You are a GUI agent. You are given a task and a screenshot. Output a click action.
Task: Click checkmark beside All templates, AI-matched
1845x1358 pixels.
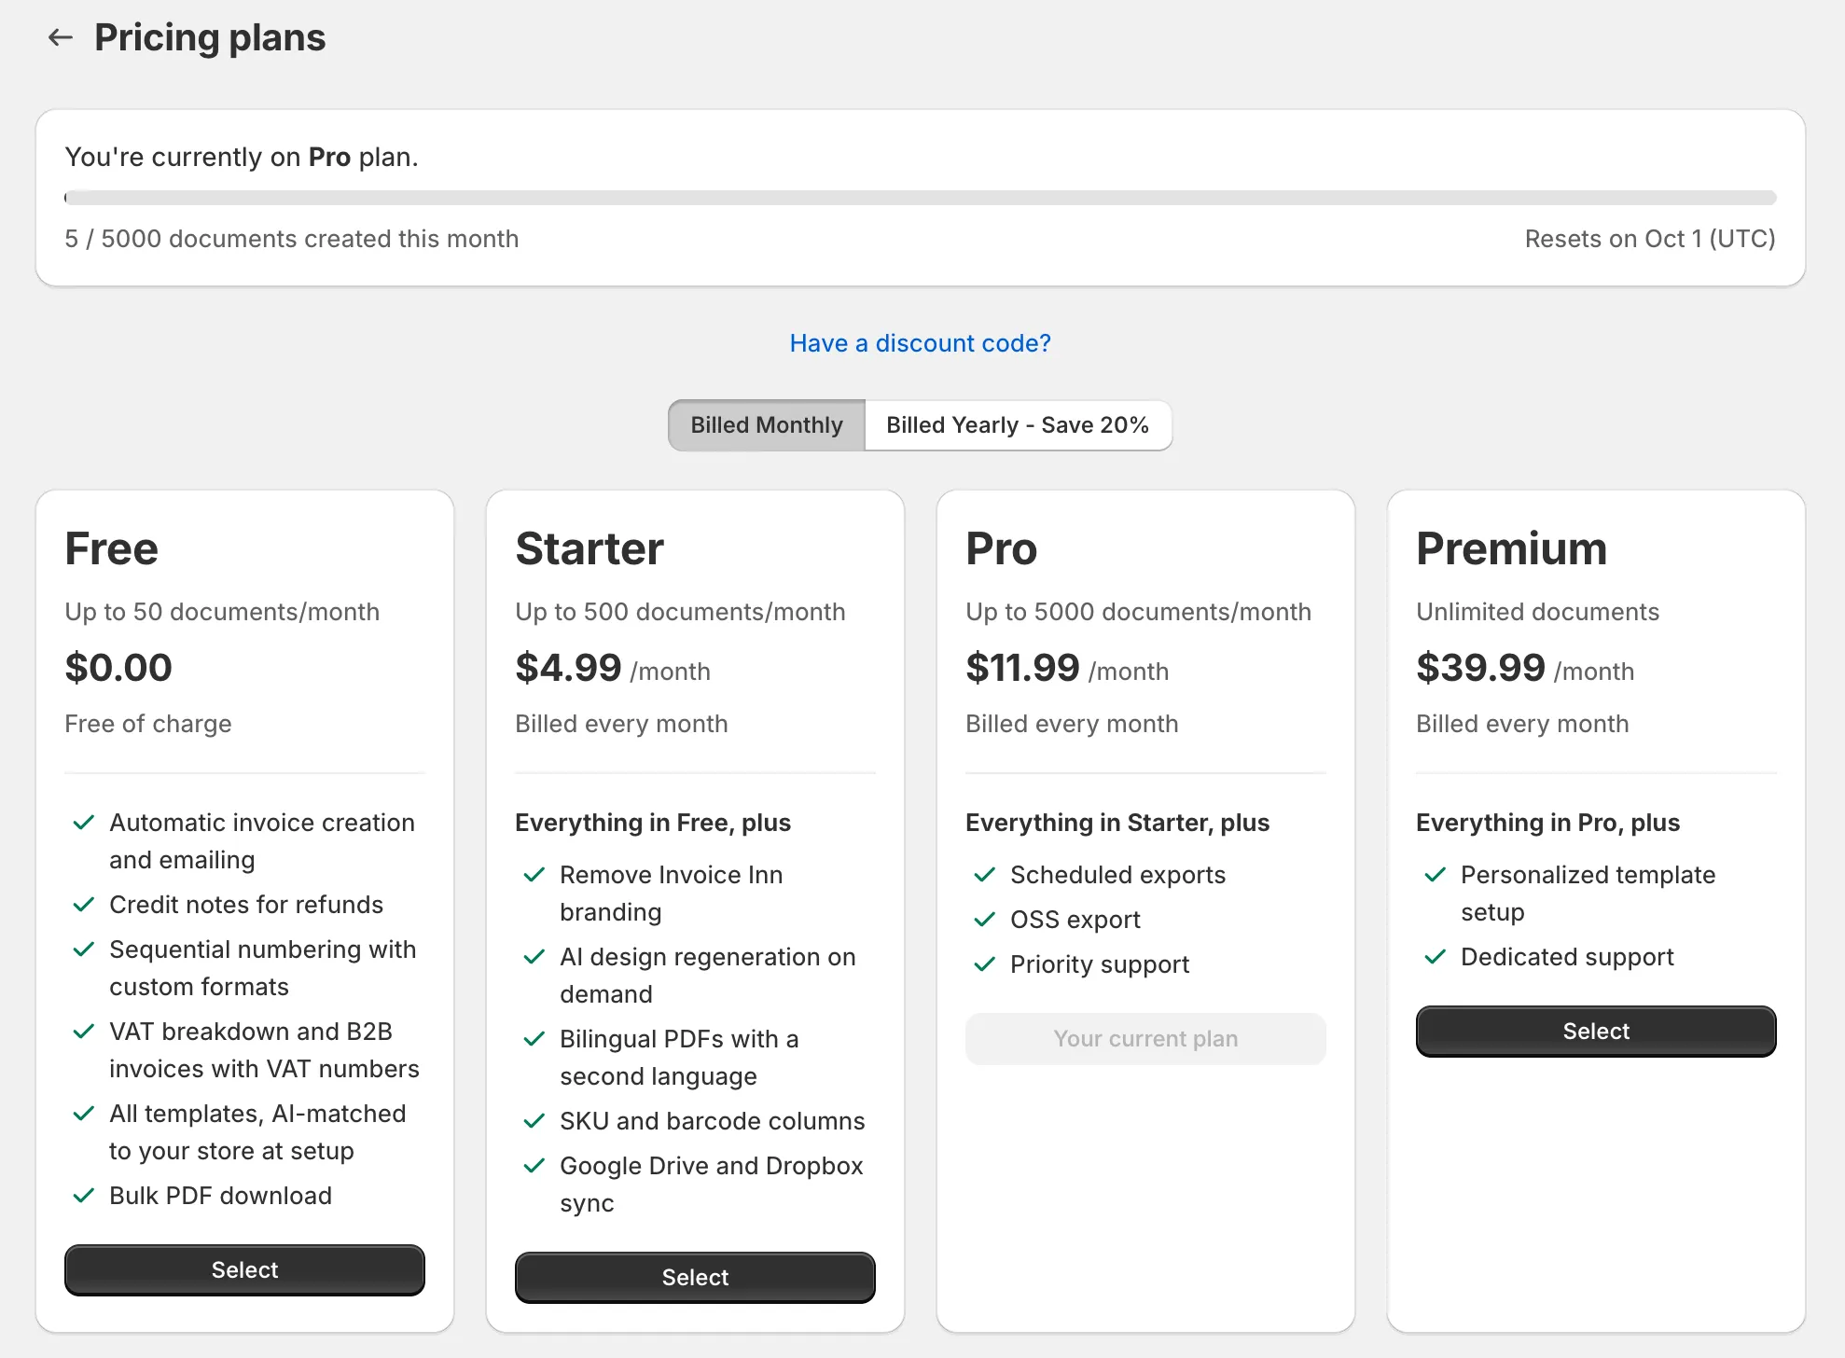[x=84, y=1114]
